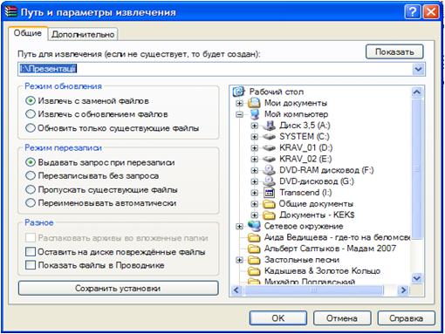Image resolution: width=445 pixels, height=334 pixels.
Task: Click the folder tree vertical scrollbar thumb
Action: tap(417, 168)
